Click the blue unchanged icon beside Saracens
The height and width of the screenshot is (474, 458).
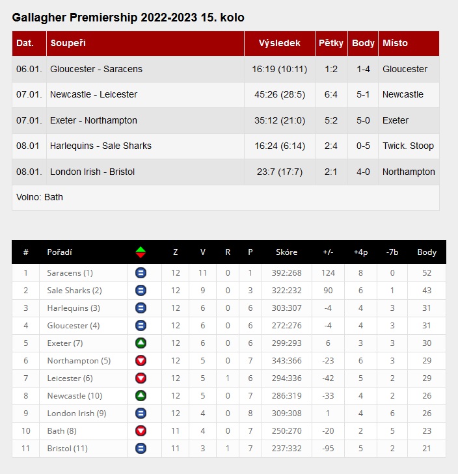click(141, 273)
